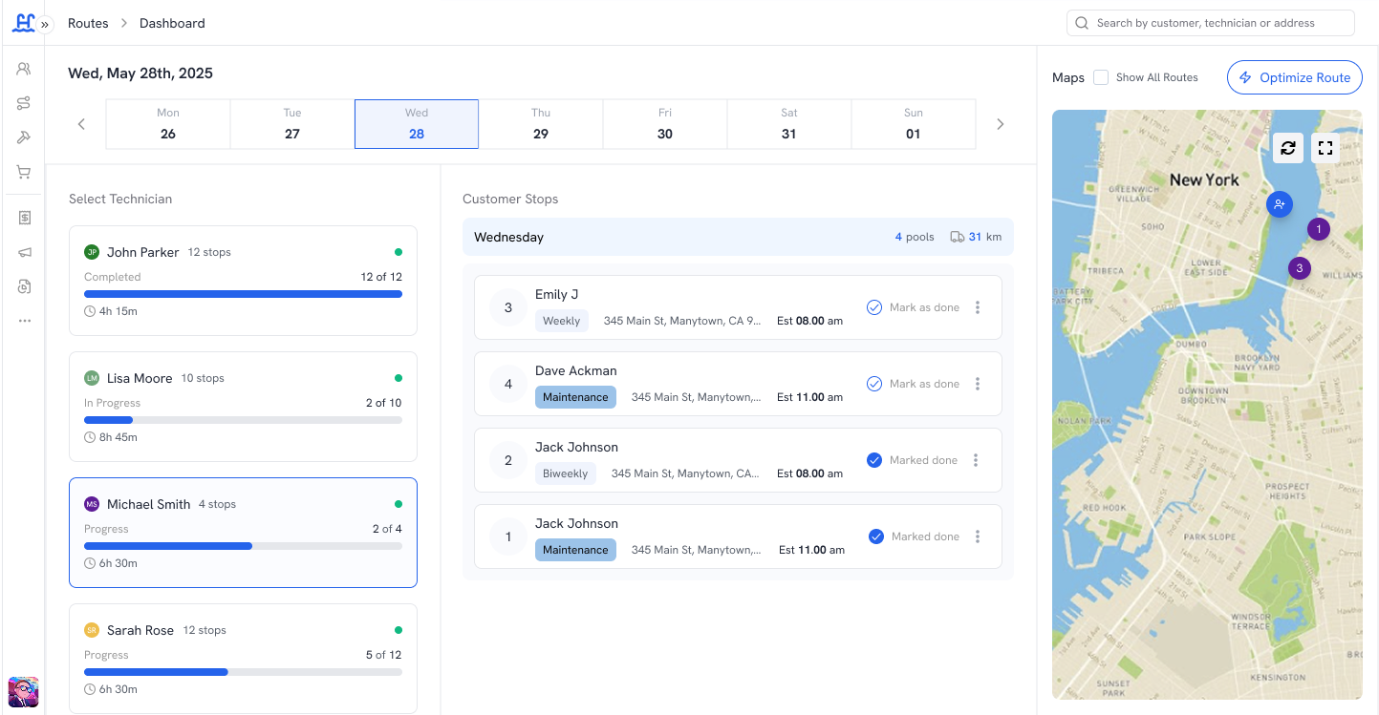This screenshot has width=1379, height=715.
Task: Click the truck distance icon
Action: 958,237
